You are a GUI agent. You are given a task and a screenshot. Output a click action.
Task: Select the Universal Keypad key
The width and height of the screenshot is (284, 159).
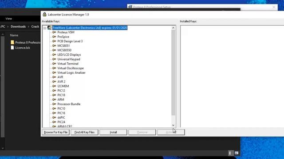click(69, 59)
